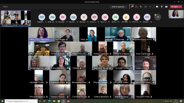Expand the leave meeting options arrow
This screenshot has width=184, height=103.
[x=181, y=7]
